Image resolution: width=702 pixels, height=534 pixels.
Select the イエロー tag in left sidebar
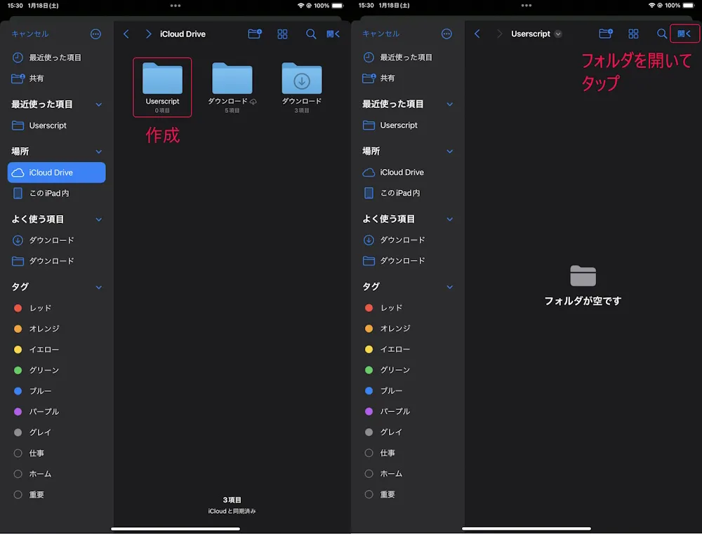click(56, 350)
